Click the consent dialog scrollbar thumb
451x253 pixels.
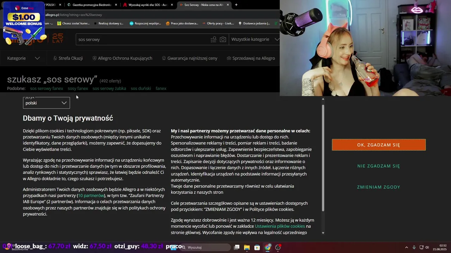click(x=323, y=158)
